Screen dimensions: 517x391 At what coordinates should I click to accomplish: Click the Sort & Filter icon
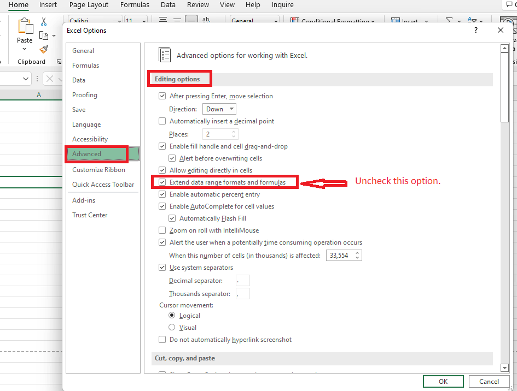pos(472,21)
